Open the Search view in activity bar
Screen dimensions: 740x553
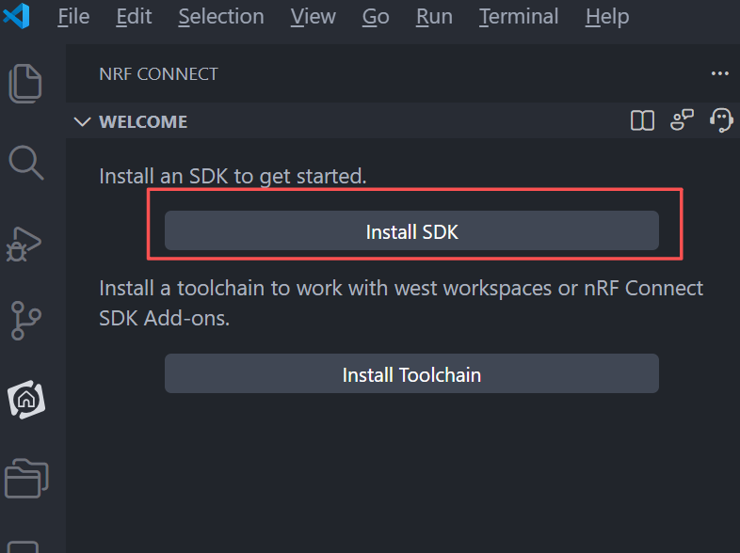(x=26, y=163)
